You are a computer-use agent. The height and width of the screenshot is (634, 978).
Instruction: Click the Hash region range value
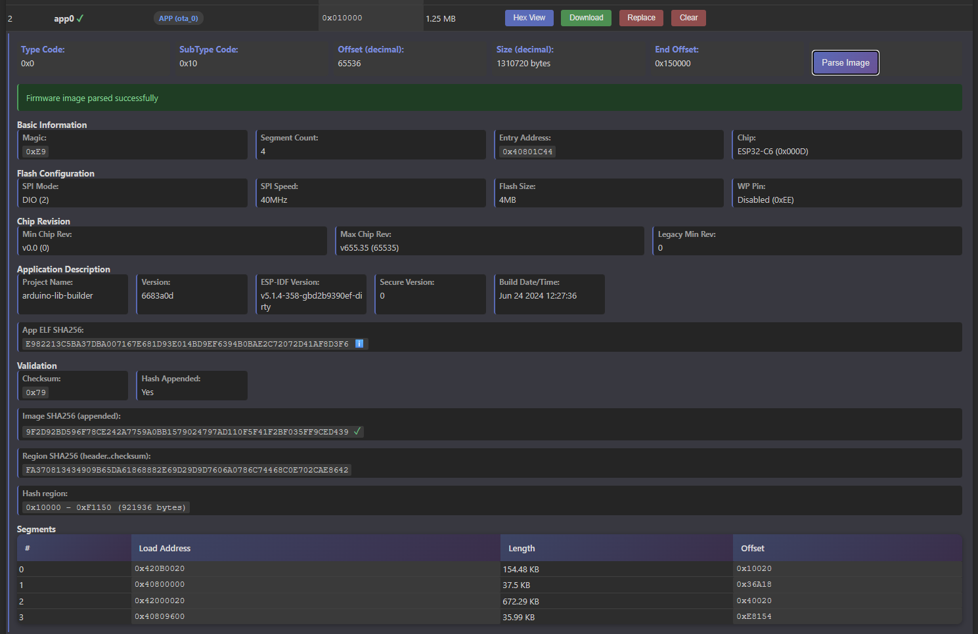(106, 507)
